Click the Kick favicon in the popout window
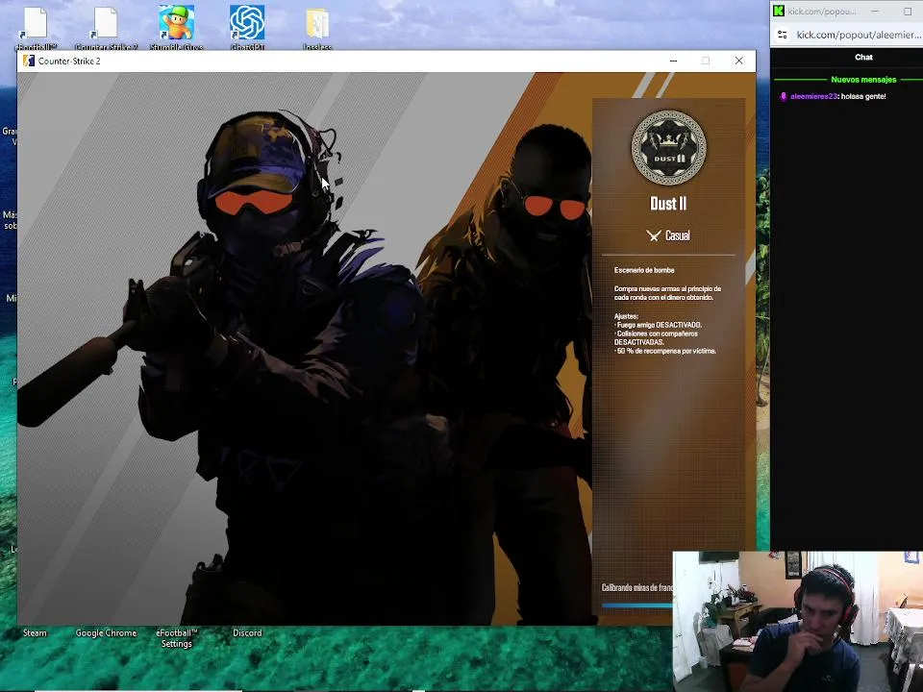Screen dimensions: 923x692 [779, 11]
